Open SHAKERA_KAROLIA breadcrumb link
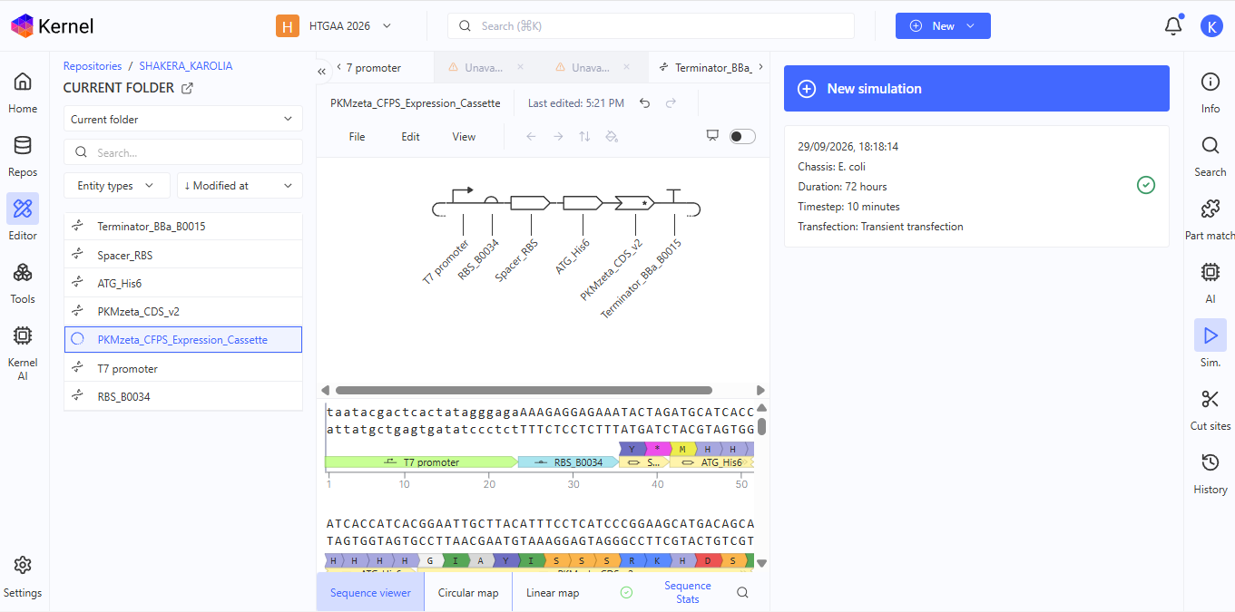The width and height of the screenshot is (1235, 612). click(186, 66)
